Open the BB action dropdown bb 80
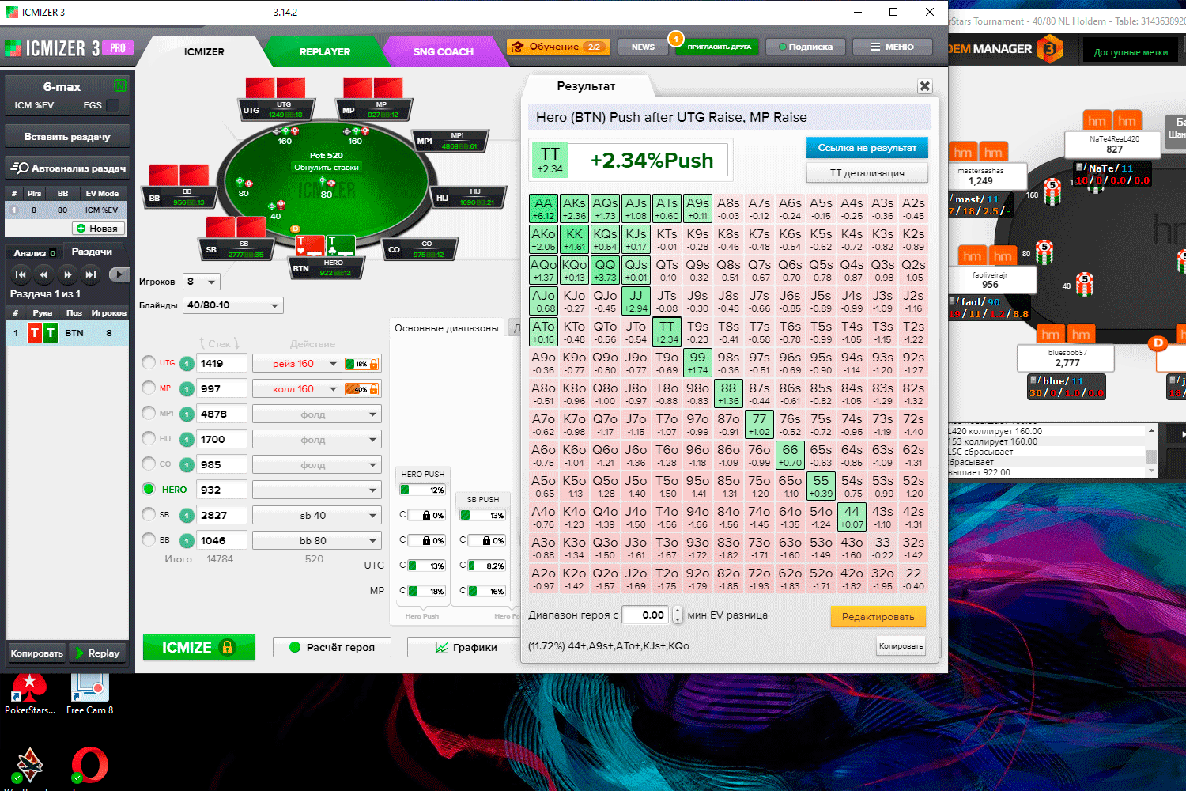Image resolution: width=1186 pixels, height=791 pixels. pos(317,541)
